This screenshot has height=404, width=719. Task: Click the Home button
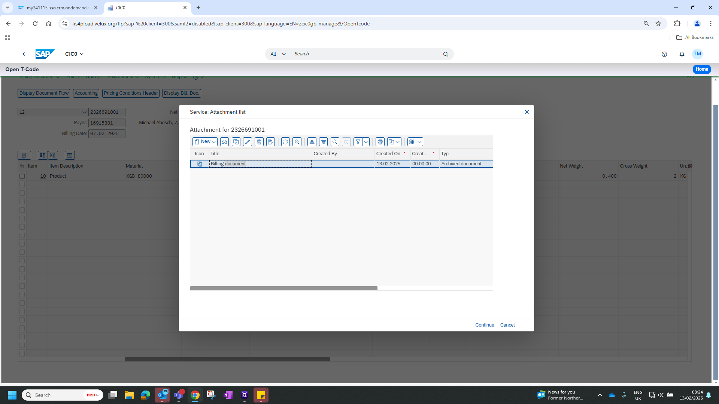702,69
